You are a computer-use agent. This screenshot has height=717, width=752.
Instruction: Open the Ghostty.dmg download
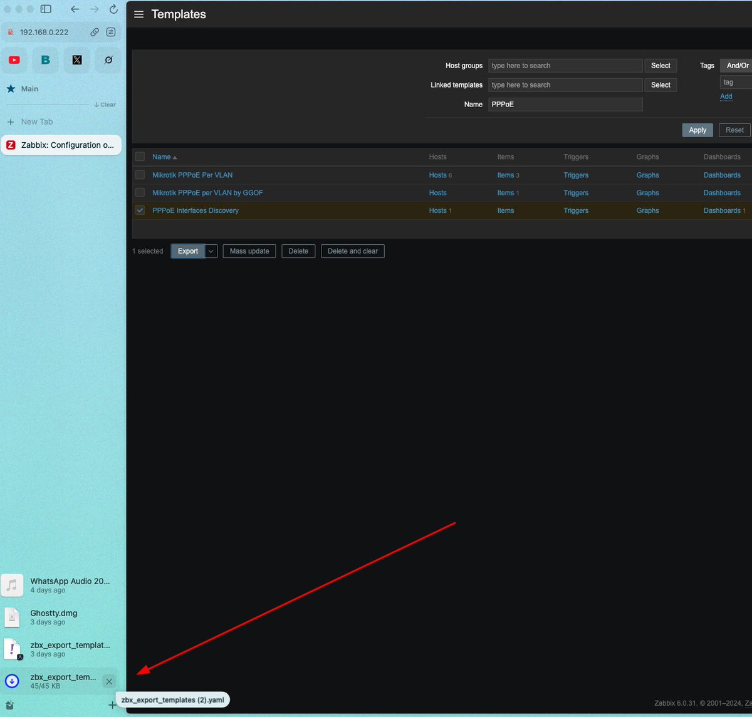[61, 617]
